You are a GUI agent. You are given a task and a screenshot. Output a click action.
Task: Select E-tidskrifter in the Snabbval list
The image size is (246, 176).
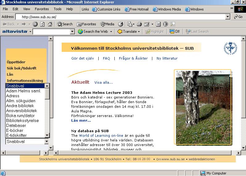click(x=25, y=135)
